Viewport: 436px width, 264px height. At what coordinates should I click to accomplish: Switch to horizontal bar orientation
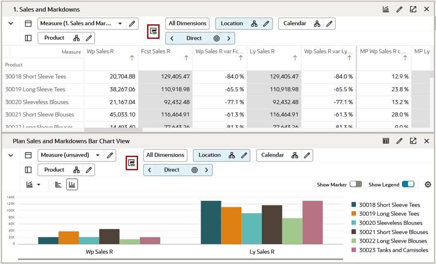58,185
